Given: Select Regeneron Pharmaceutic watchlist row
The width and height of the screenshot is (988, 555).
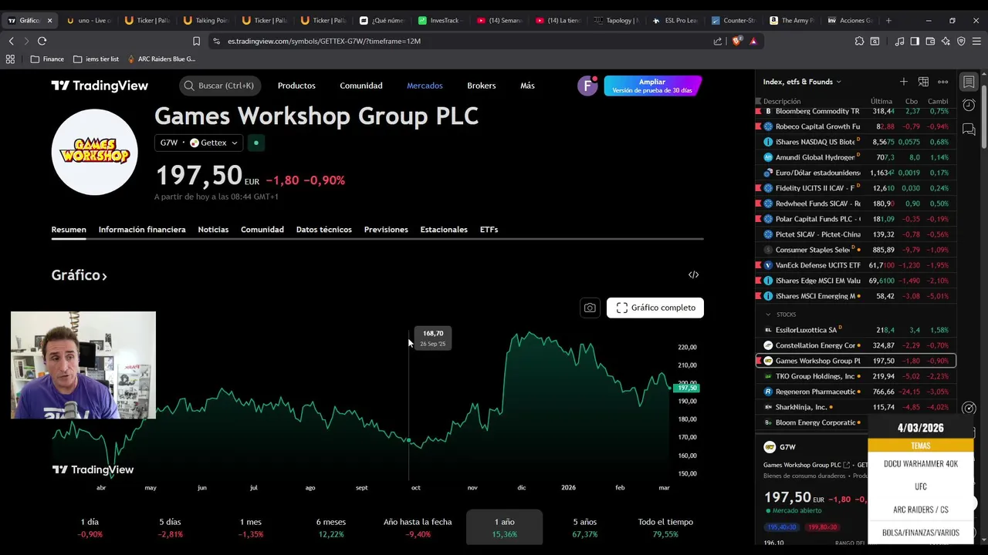Looking at the screenshot, I should (855, 392).
